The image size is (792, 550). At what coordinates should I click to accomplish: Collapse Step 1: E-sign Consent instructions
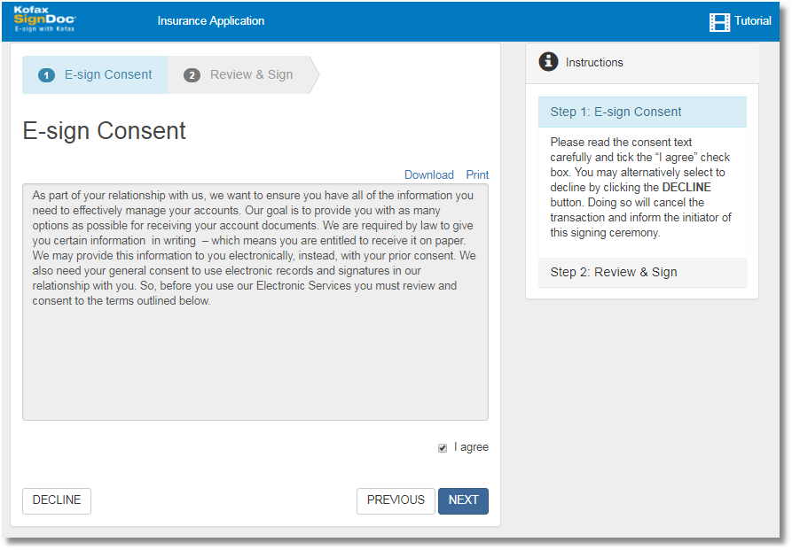(616, 112)
